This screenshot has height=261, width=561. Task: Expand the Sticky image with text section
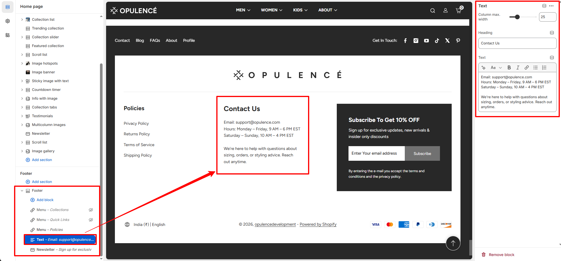click(x=22, y=81)
